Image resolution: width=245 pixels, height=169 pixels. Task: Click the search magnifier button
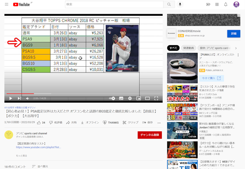tap(169, 4)
